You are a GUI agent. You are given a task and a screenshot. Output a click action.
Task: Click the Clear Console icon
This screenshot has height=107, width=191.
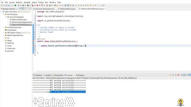[x=181, y=75]
